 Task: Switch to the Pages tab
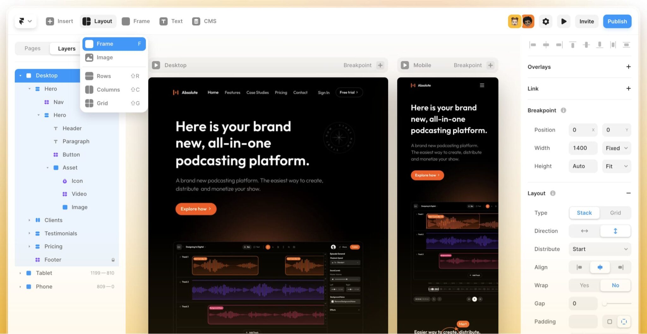pyautogui.click(x=33, y=48)
